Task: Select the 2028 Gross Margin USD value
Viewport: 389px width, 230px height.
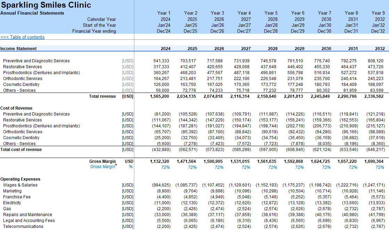Action: coord(267,161)
